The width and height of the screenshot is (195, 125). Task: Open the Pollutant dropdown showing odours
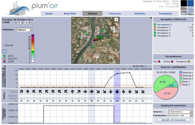(x=24, y=29)
